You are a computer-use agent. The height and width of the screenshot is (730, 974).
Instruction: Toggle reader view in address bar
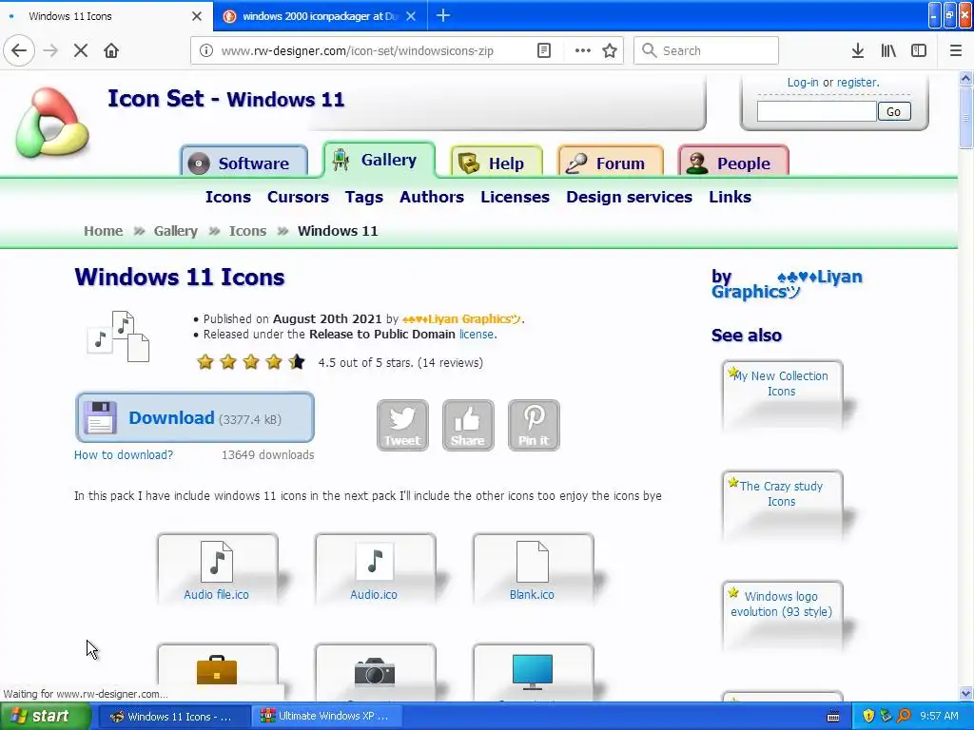pos(544,50)
